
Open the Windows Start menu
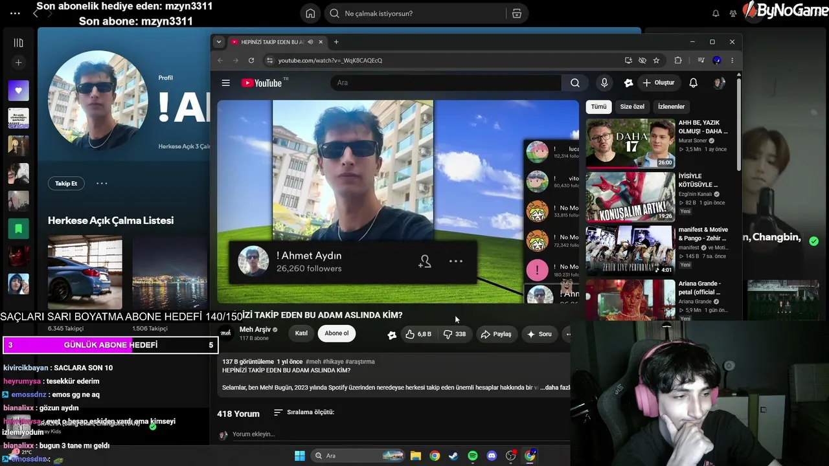pyautogui.click(x=300, y=456)
